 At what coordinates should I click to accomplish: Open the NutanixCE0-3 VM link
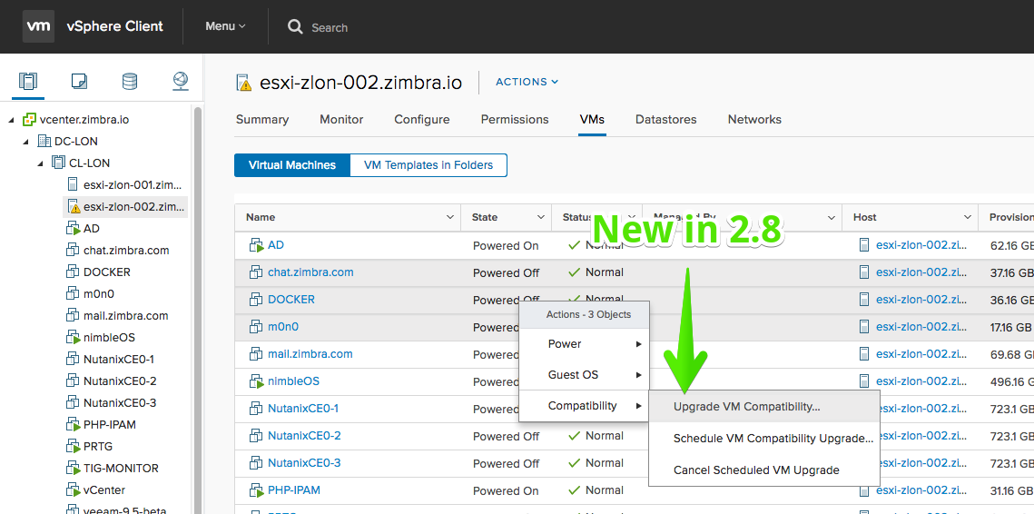coord(304,463)
